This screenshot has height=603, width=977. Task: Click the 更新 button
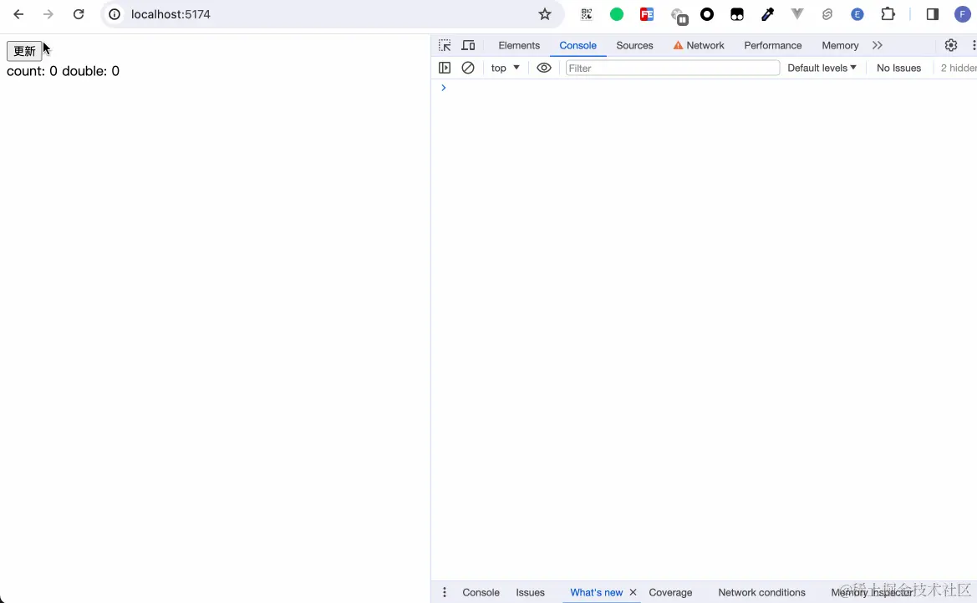[x=24, y=51]
